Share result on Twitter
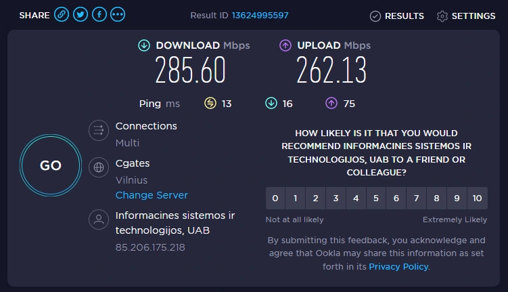 tap(80, 15)
